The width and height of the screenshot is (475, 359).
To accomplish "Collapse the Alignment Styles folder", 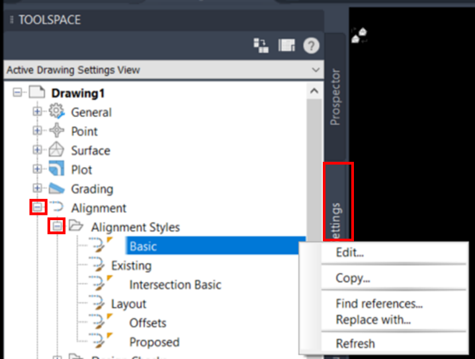I will pos(58,227).
